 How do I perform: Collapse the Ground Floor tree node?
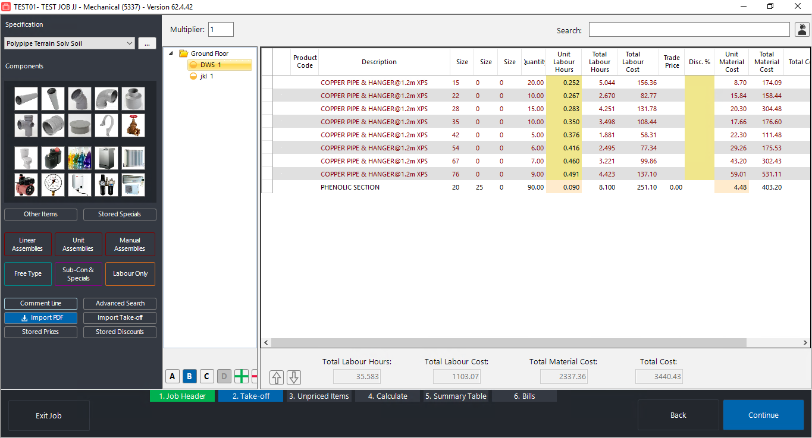[x=171, y=53]
